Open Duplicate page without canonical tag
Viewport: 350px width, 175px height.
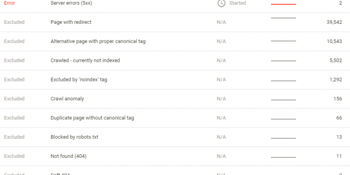click(175, 118)
